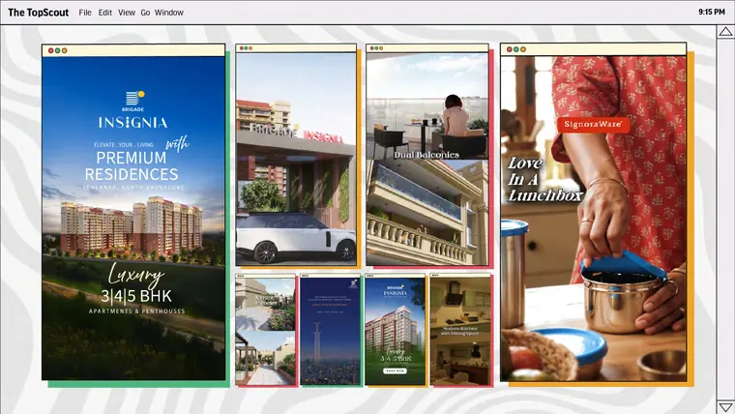Click red dot on the white SUV window

coord(242,48)
